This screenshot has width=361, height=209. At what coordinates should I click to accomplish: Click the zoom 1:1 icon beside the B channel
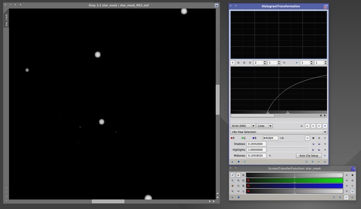click(x=238, y=186)
